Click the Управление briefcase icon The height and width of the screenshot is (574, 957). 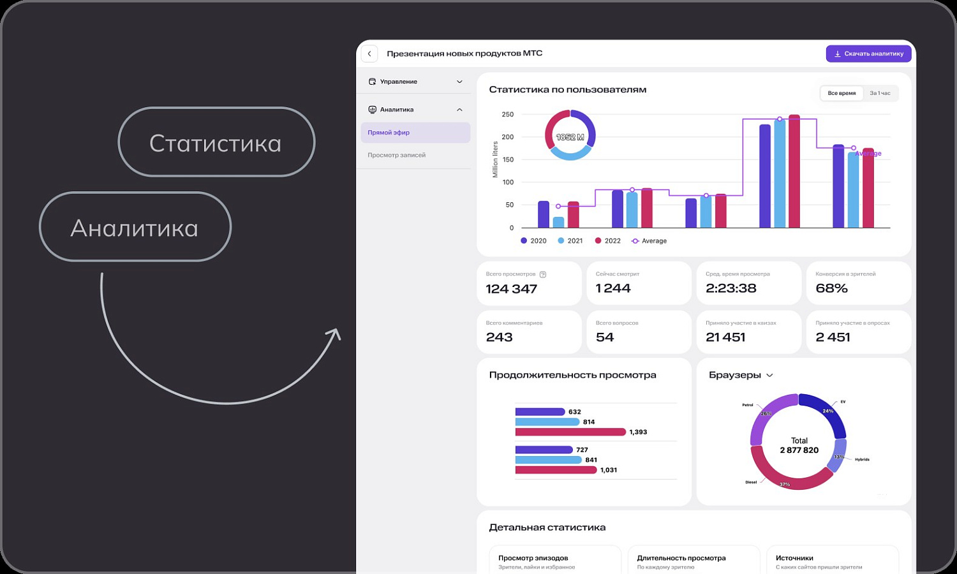(x=372, y=82)
